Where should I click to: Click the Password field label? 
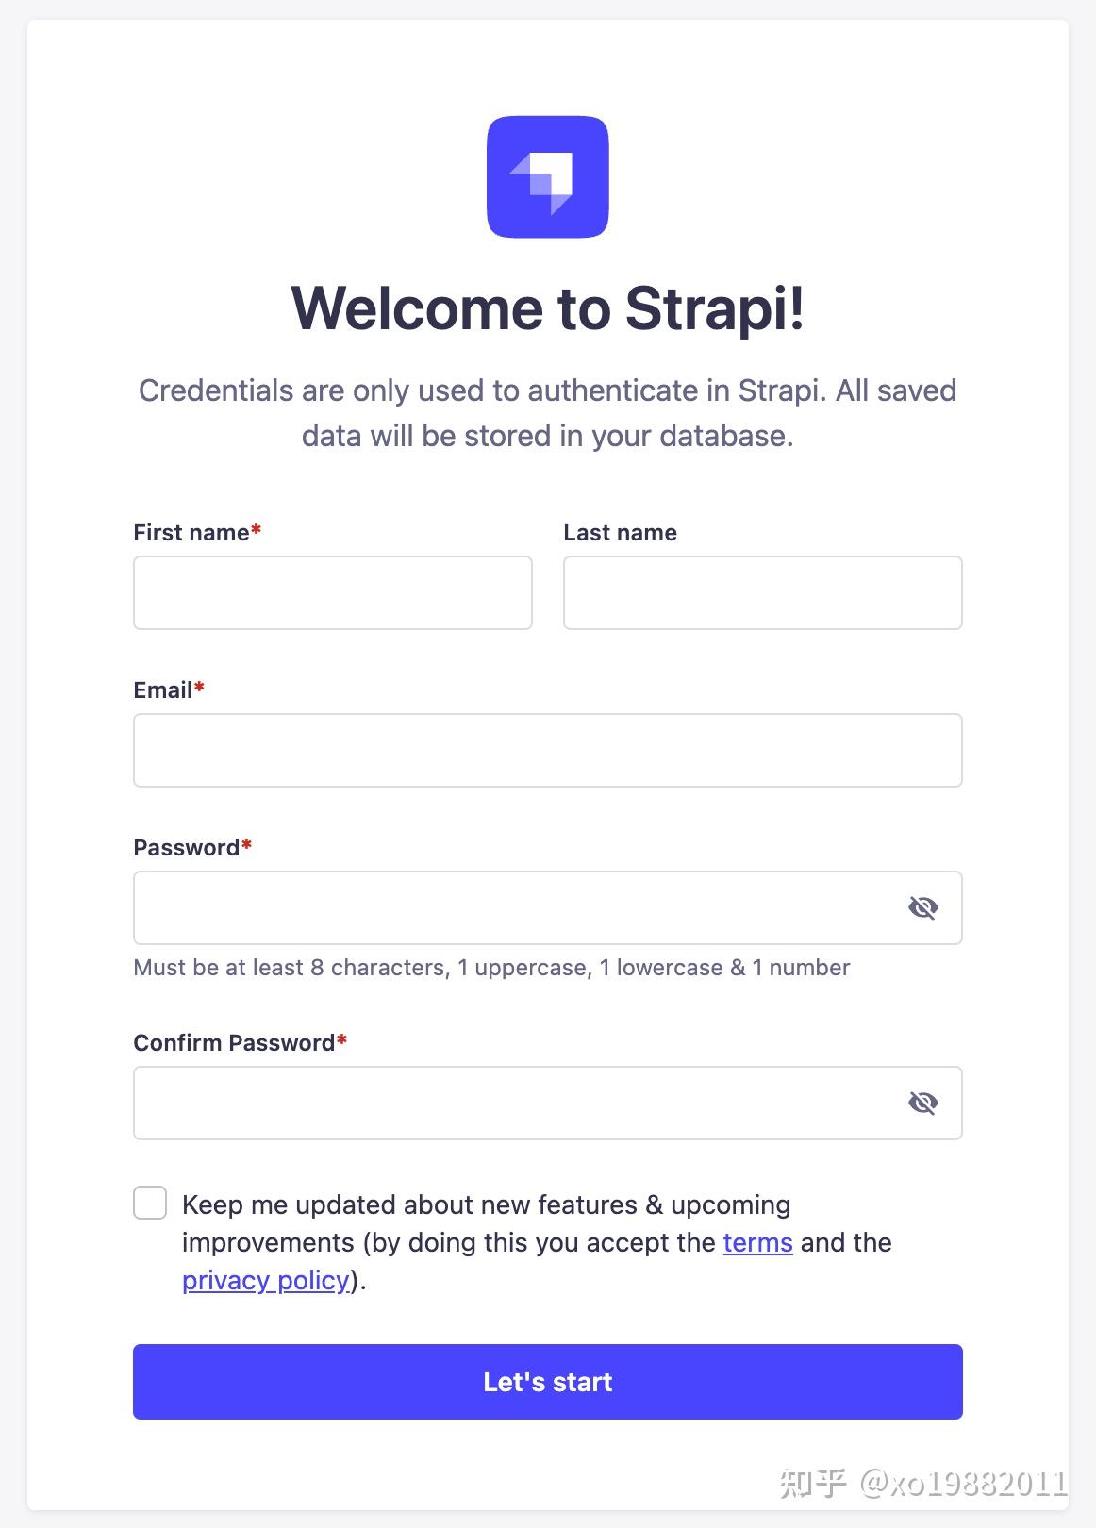click(x=186, y=847)
